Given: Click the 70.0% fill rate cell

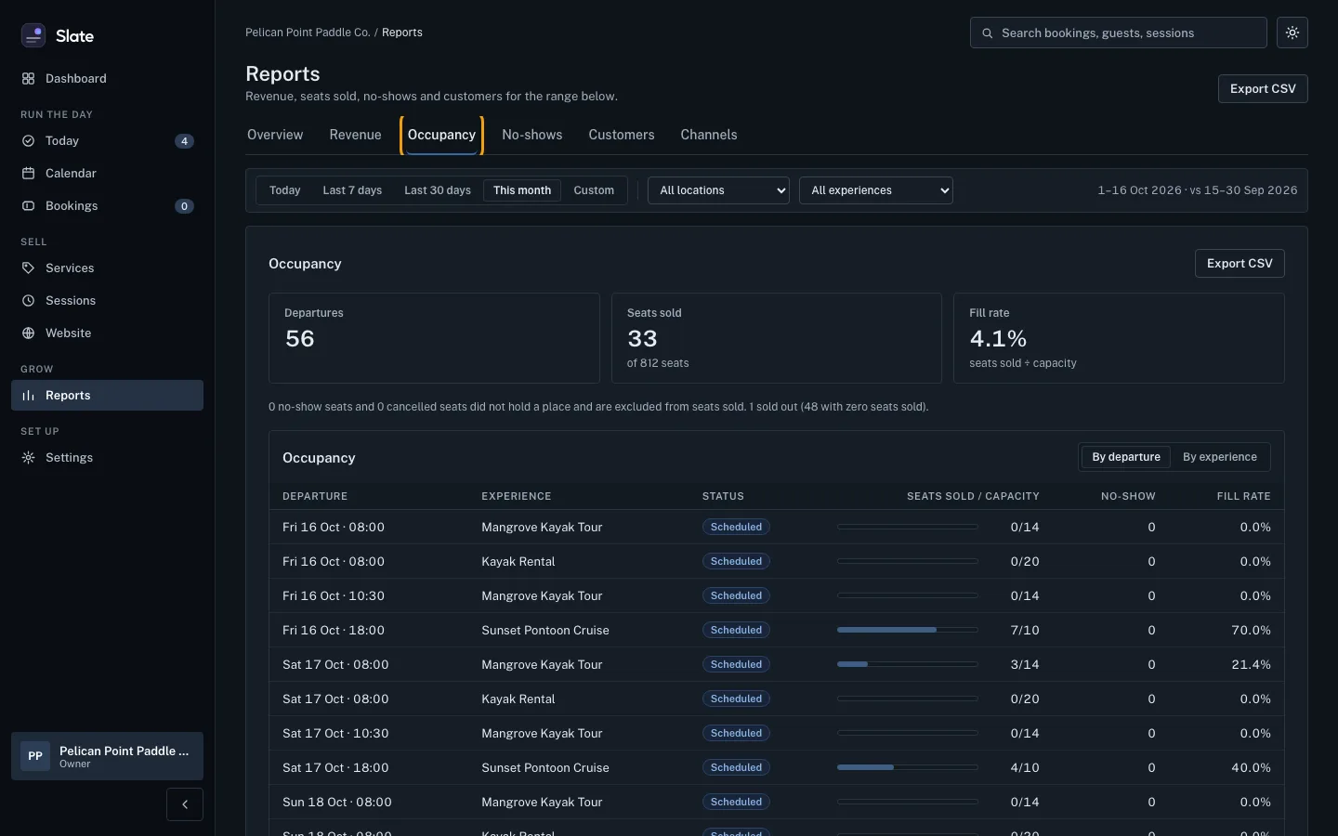Looking at the screenshot, I should click(1251, 631).
